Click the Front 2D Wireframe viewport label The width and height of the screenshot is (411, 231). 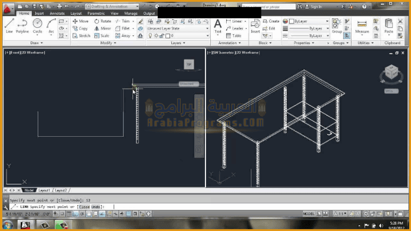(25, 52)
